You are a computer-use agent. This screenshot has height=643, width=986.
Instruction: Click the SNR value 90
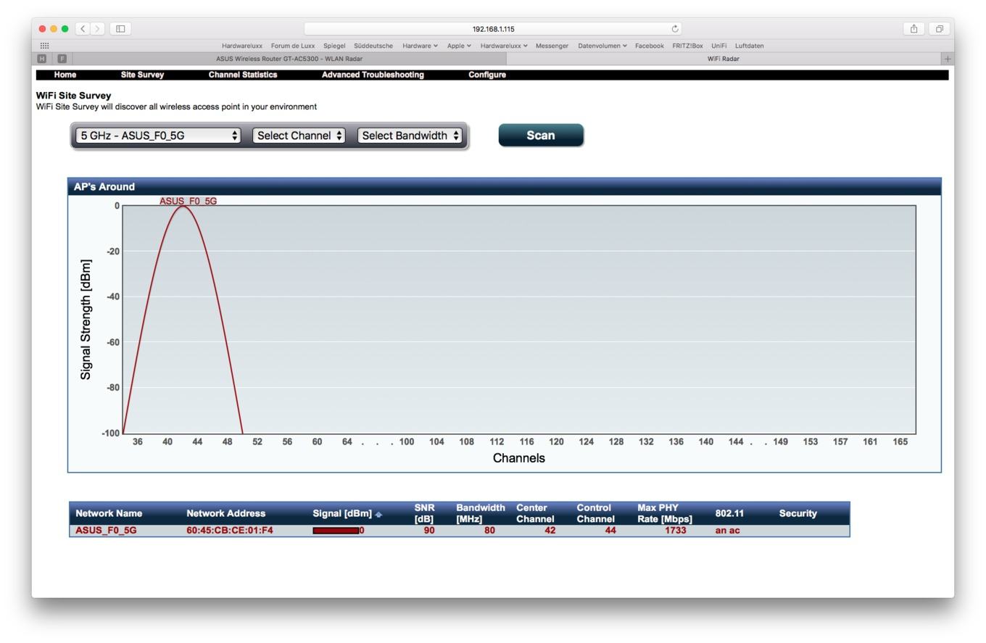coord(429,531)
